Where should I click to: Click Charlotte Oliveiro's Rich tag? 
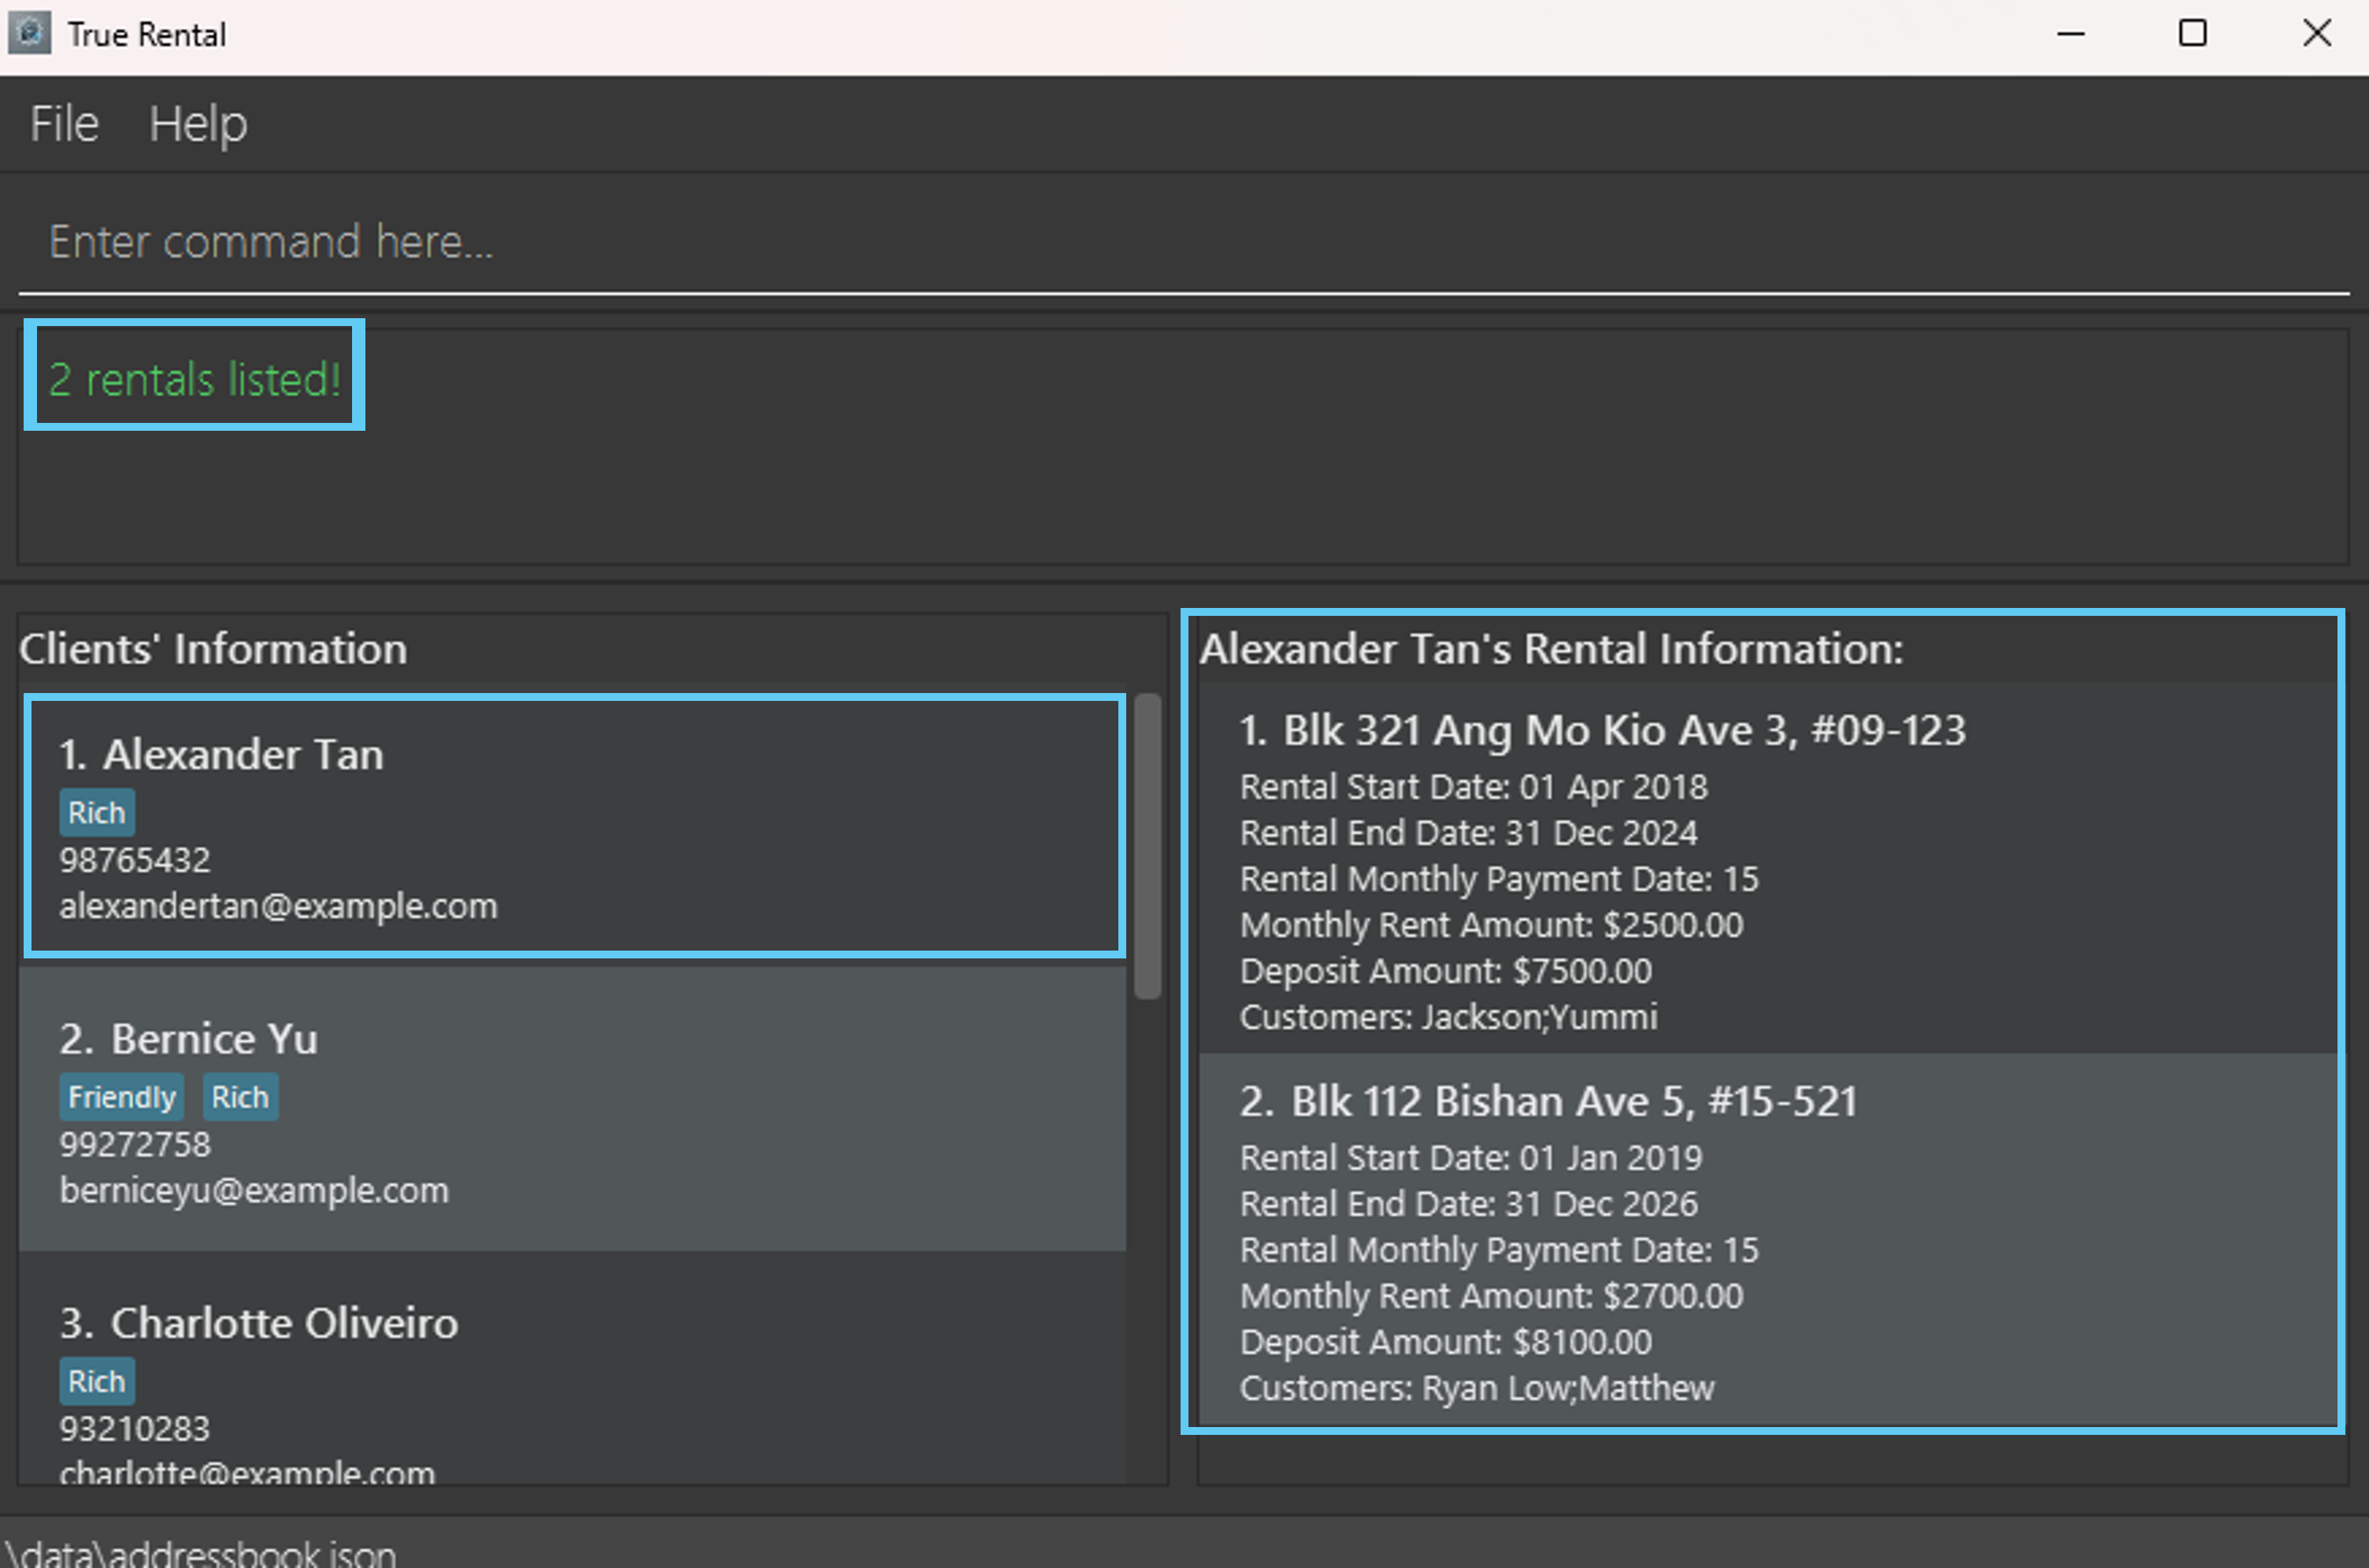coord(96,1381)
